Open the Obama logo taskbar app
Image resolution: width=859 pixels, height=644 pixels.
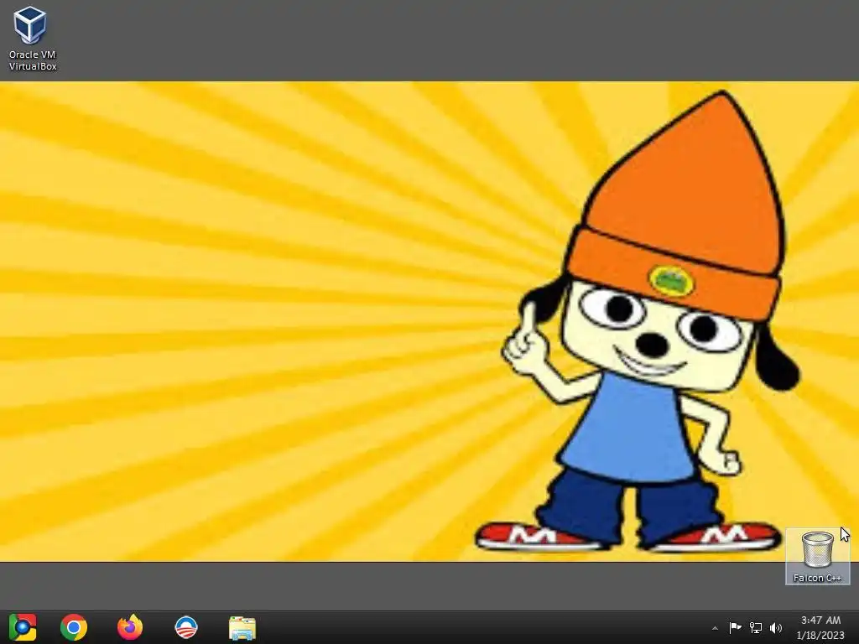[x=185, y=627]
